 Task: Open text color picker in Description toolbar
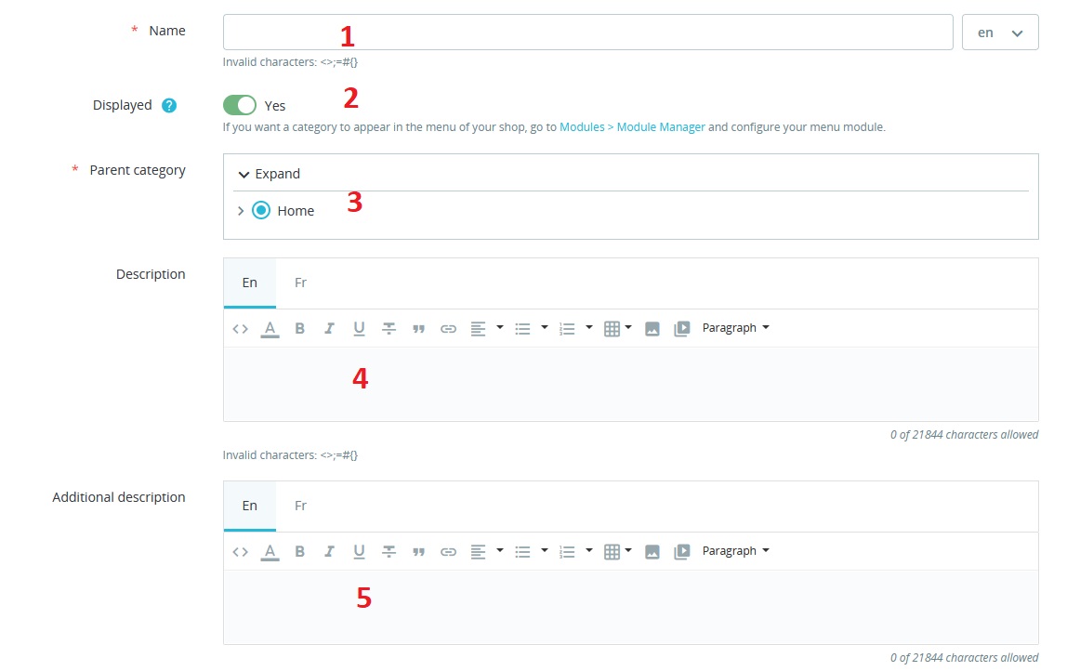[270, 328]
